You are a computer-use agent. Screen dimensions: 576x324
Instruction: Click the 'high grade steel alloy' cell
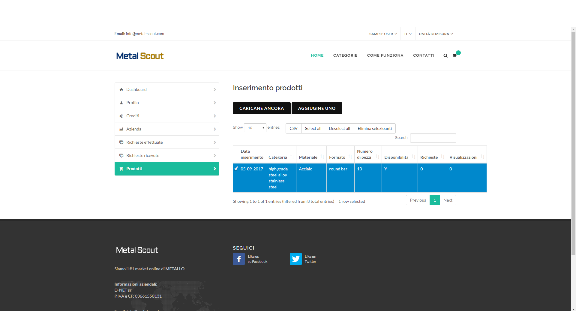[x=281, y=178]
